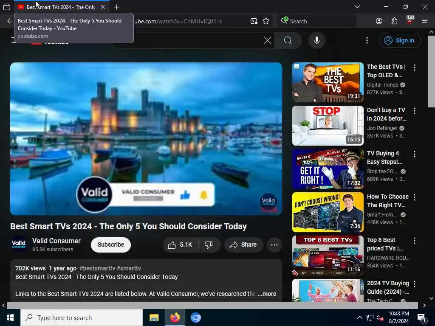The height and width of the screenshot is (326, 435).
Task: Open Firefox View icon in tab bar
Action: pyautogui.click(x=7, y=7)
